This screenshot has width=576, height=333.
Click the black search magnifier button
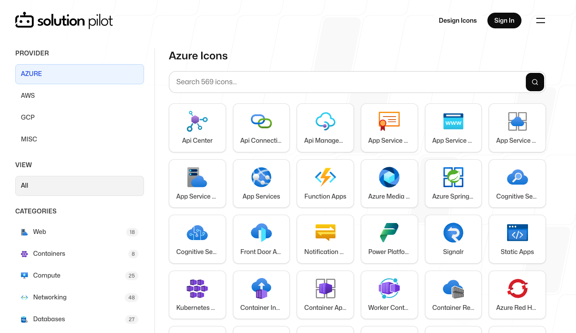[535, 82]
